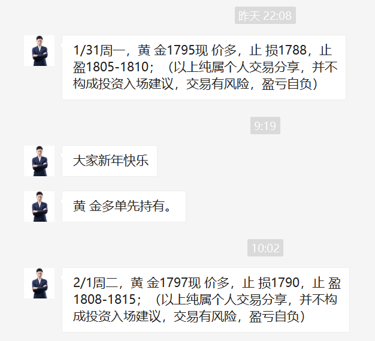Click the 9:19 timestamp label

tap(265, 126)
